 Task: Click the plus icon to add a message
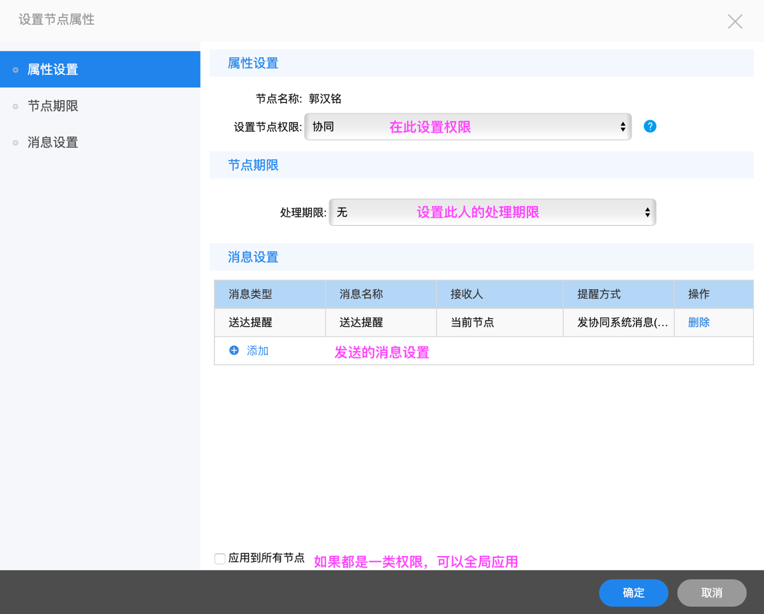coord(234,350)
